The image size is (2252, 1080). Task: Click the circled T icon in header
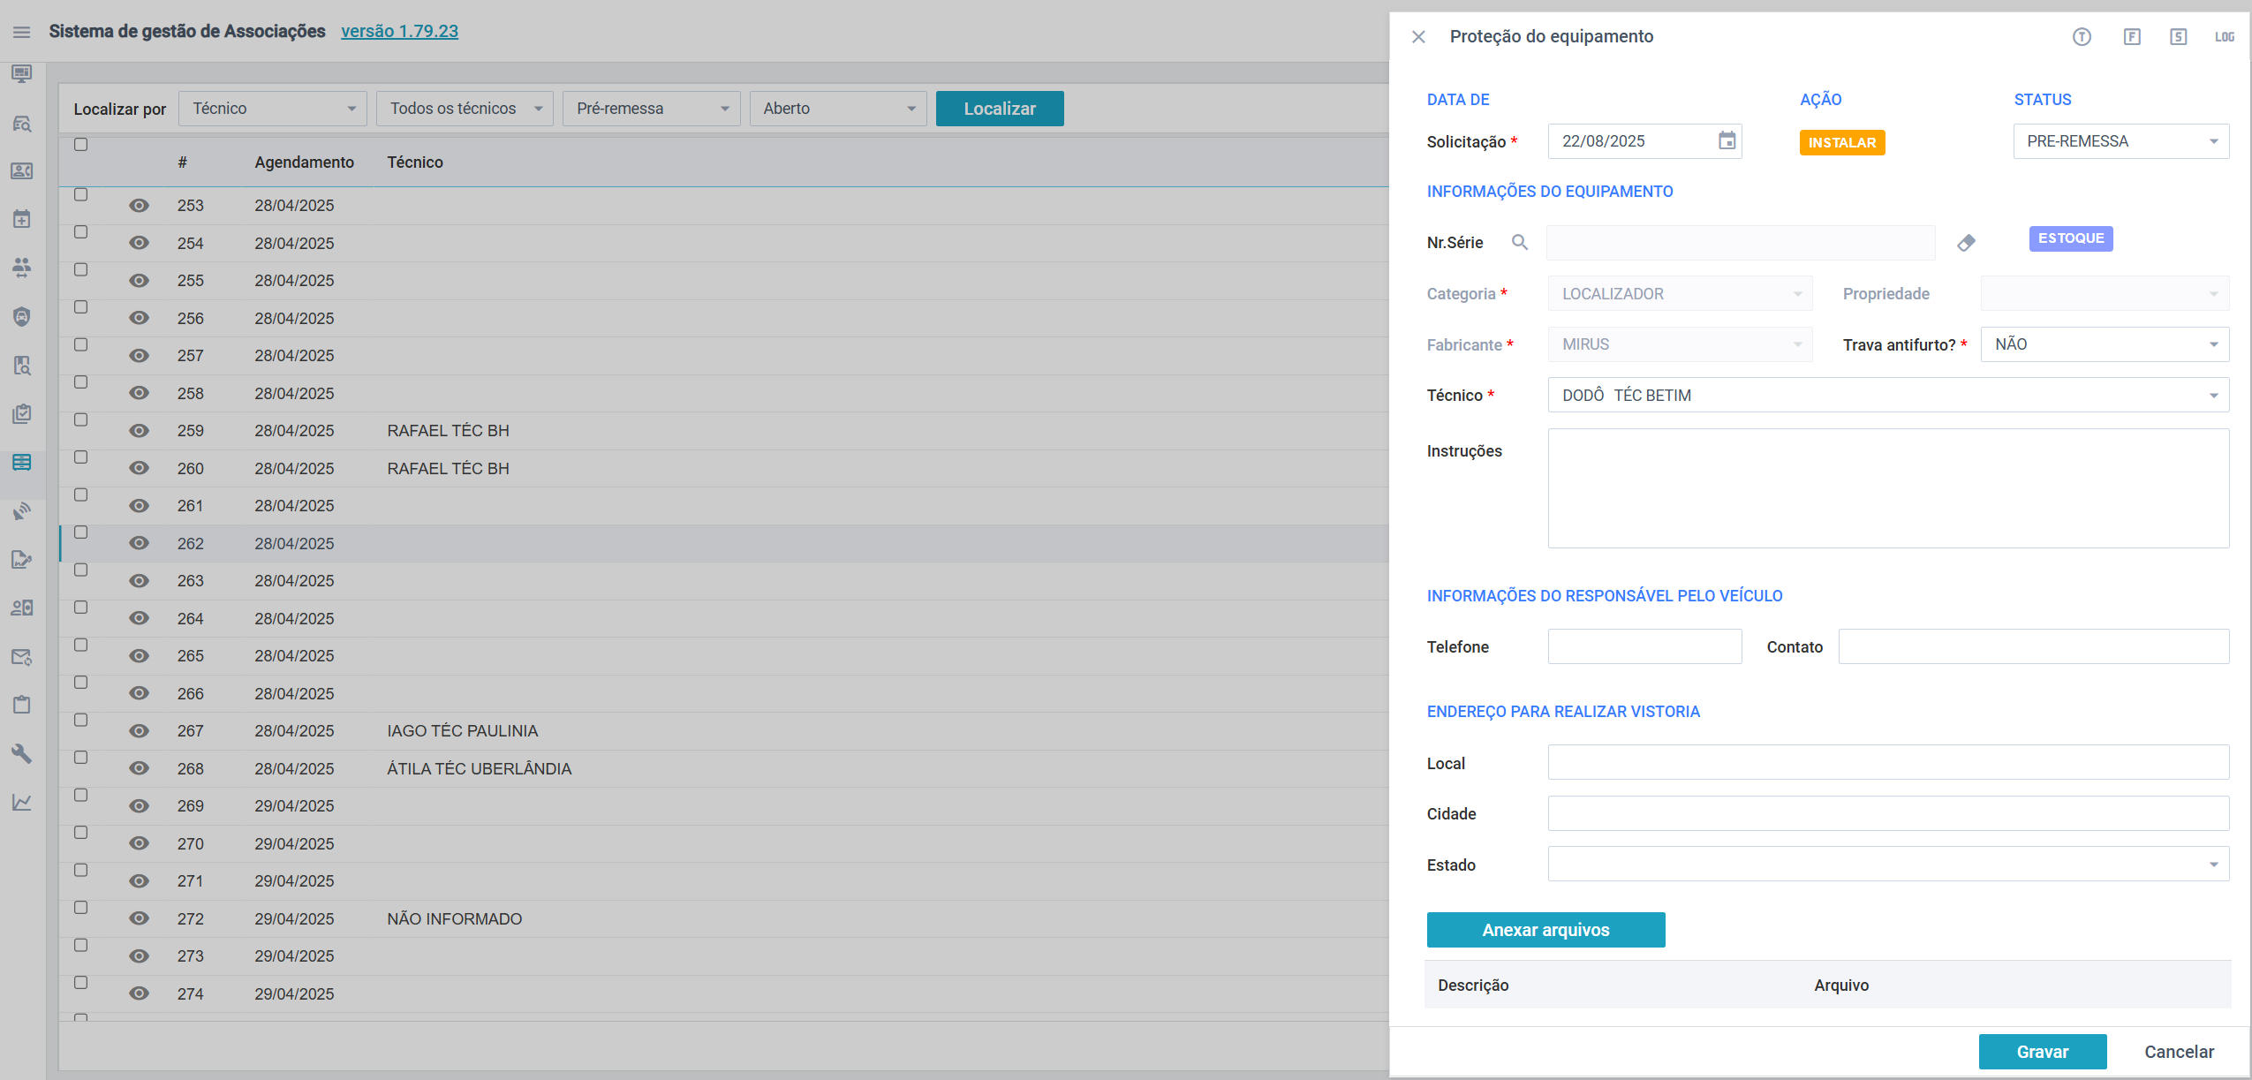2082,37
